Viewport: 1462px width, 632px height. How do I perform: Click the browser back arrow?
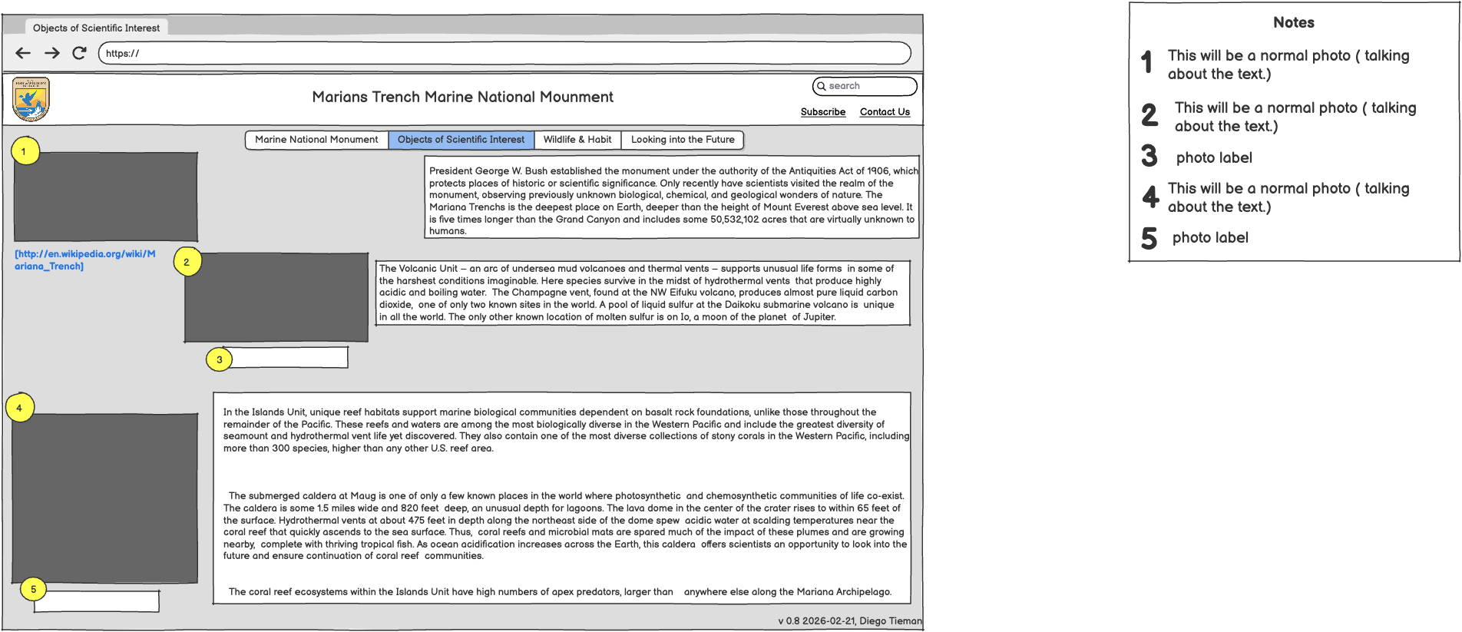point(23,53)
